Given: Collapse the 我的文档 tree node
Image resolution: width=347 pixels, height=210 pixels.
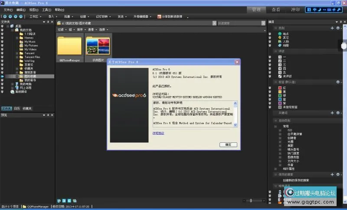Looking at the screenshot, I should pos(13,30).
